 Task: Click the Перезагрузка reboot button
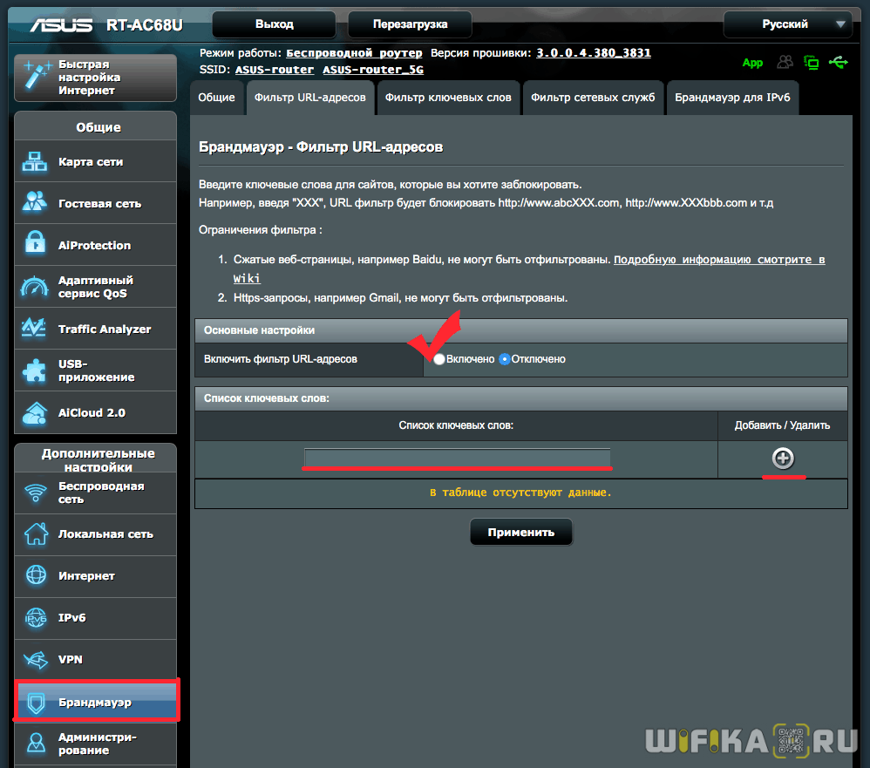(x=410, y=24)
